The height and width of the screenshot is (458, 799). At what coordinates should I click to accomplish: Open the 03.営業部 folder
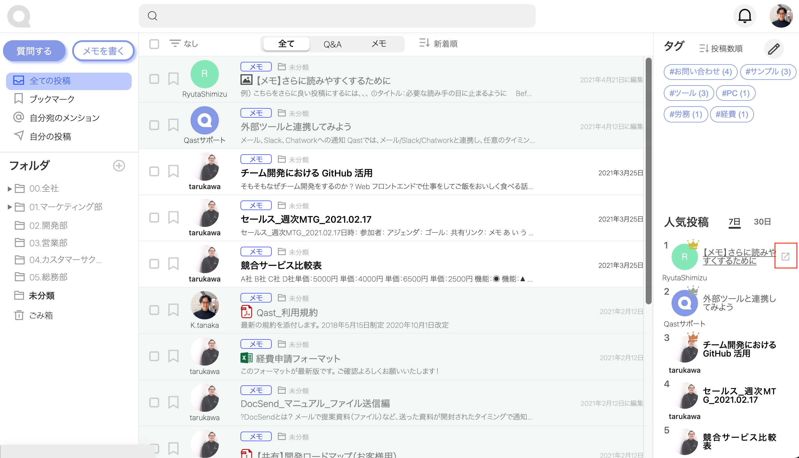[x=41, y=243]
